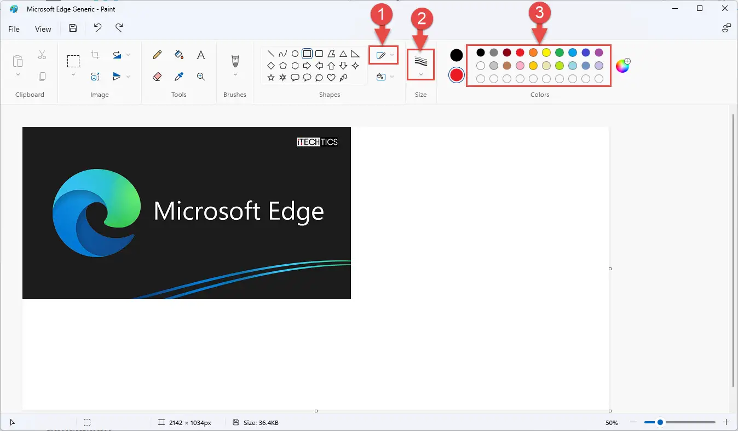
Task: Click the zoom out minus button
Action: coord(633,422)
